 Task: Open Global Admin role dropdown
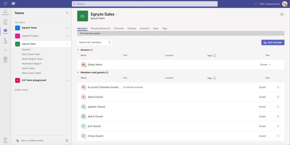[x=266, y=65]
